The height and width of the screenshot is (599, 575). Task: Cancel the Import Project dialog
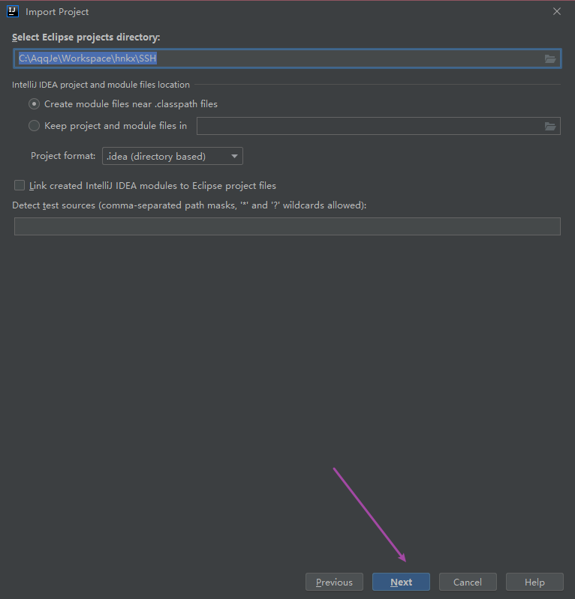[468, 582]
